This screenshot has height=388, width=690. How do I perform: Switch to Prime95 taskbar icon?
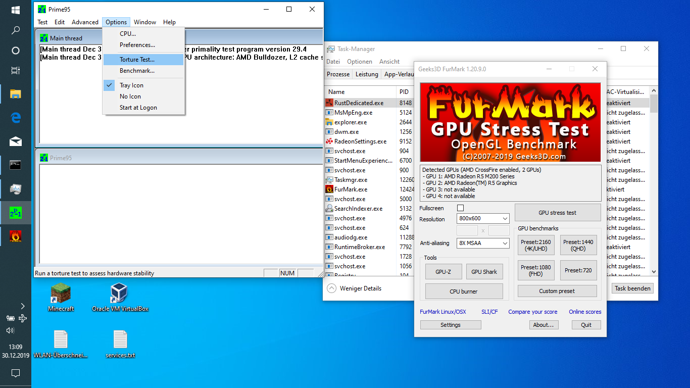click(x=15, y=212)
